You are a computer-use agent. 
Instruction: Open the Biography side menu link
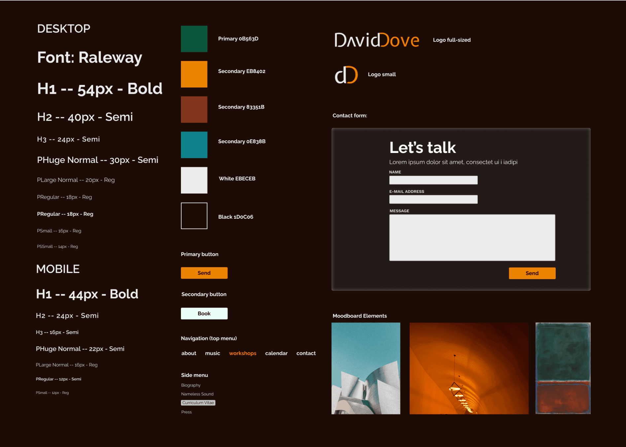[191, 385]
